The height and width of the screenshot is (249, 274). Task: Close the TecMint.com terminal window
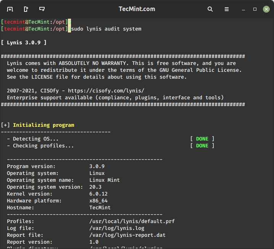(266, 9)
